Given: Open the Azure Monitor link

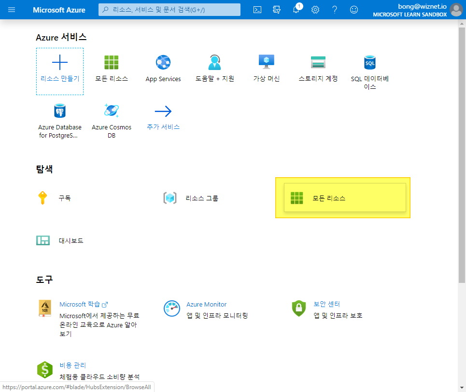Looking at the screenshot, I should 206,304.
